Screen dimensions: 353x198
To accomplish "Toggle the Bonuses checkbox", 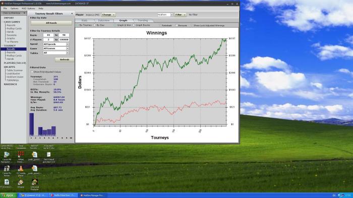I will [177, 26].
